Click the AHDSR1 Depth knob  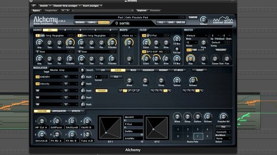tap(83, 77)
